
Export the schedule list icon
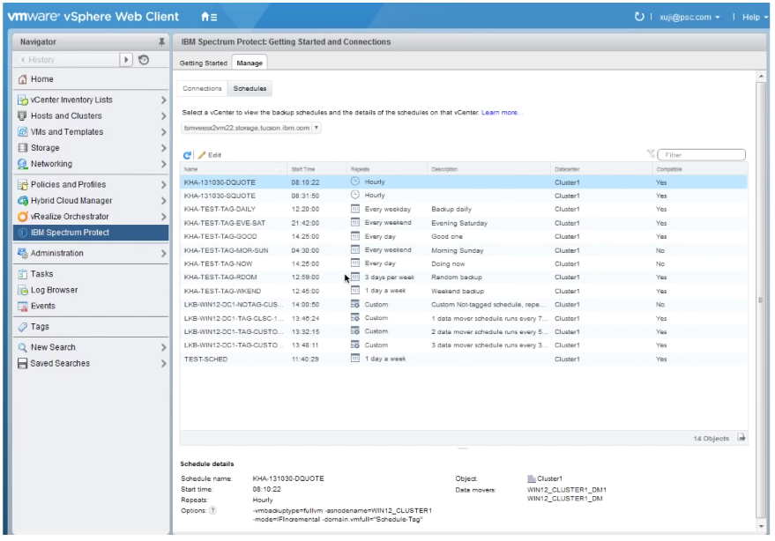(741, 437)
